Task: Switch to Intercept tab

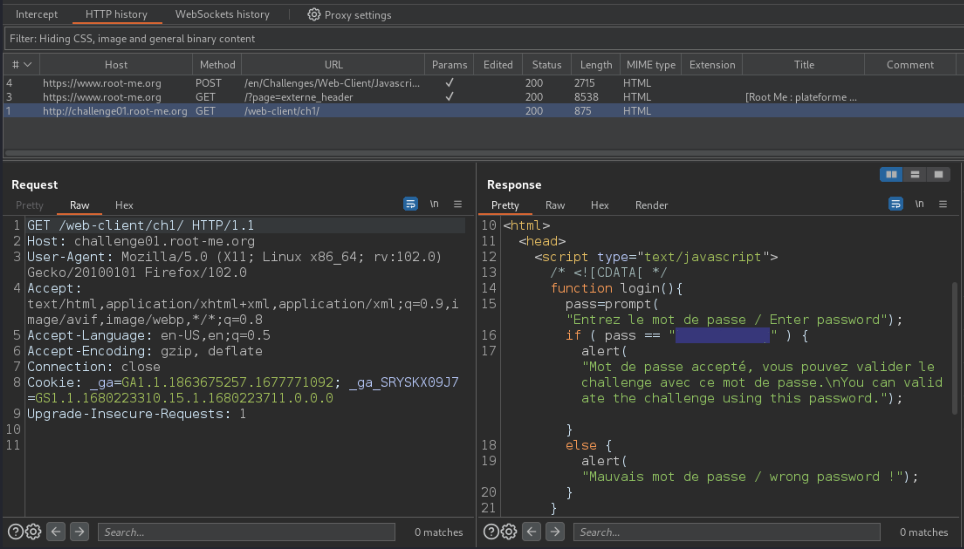Action: pyautogui.click(x=37, y=14)
